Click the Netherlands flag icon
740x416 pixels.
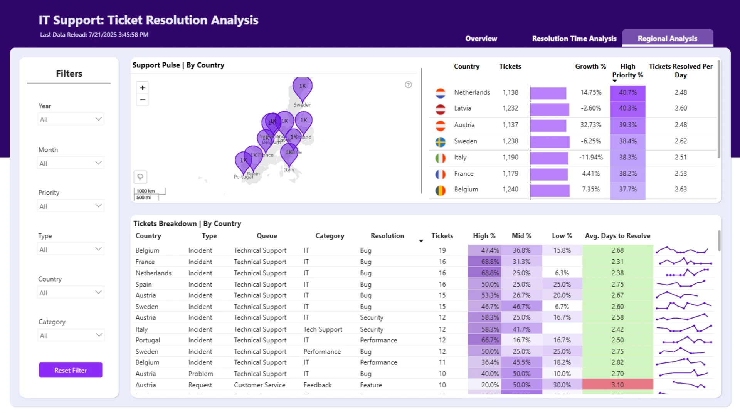click(x=440, y=93)
